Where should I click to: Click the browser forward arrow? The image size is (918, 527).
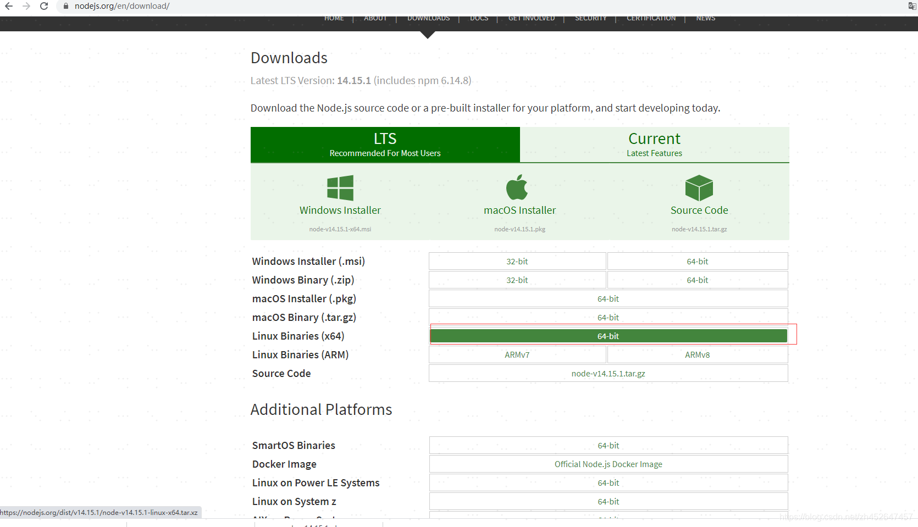pyautogui.click(x=26, y=6)
